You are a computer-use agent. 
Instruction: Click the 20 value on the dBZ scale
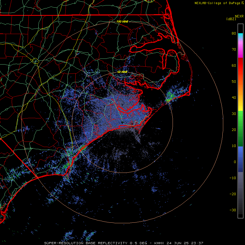234,130
